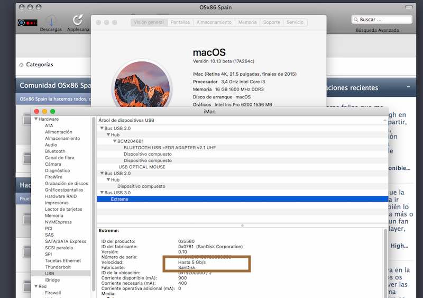Select Firewall under Red
The width and height of the screenshot is (423, 298).
coord(53,293)
